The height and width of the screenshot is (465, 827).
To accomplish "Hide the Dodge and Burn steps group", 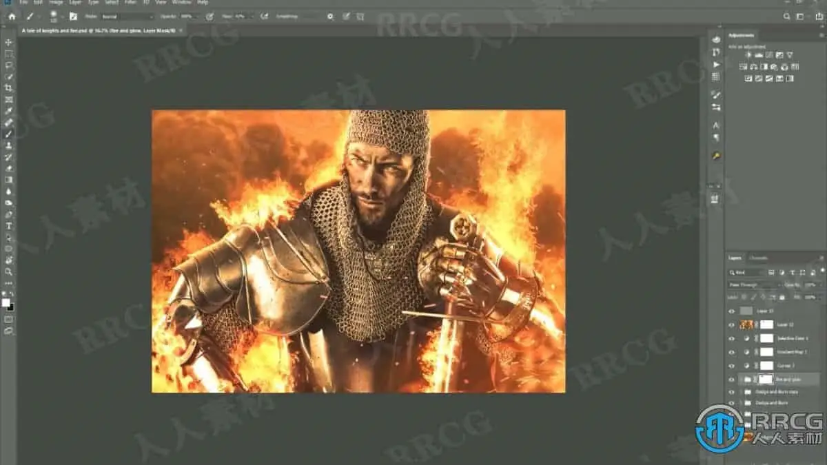I will coord(732,391).
